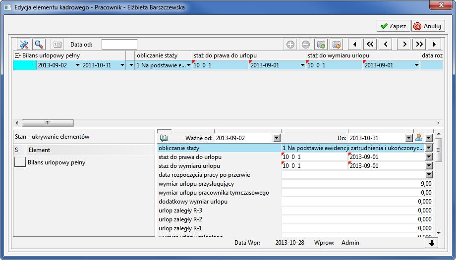
Task: Click the Stan - ukrywanie elementów heading
Action: tap(52, 137)
